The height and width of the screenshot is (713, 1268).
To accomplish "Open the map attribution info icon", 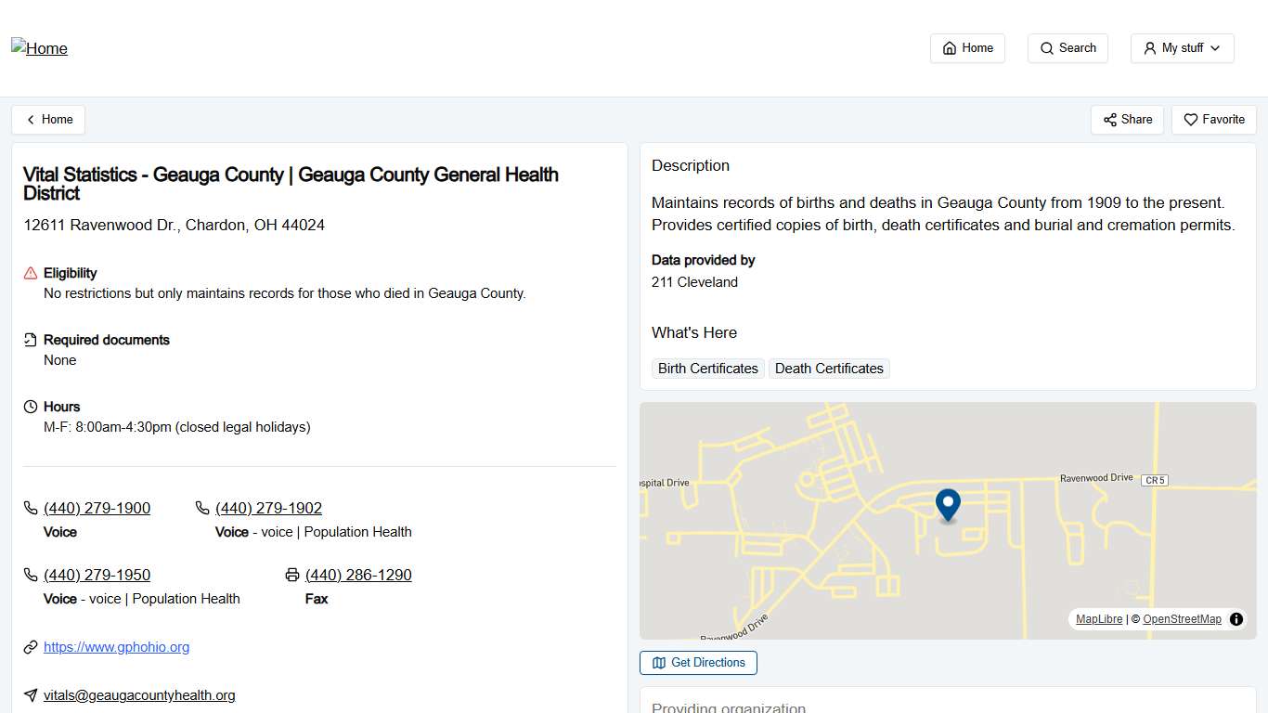I will [1236, 618].
